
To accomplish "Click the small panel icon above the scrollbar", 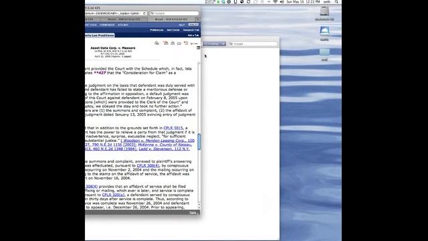I will pos(199,48).
